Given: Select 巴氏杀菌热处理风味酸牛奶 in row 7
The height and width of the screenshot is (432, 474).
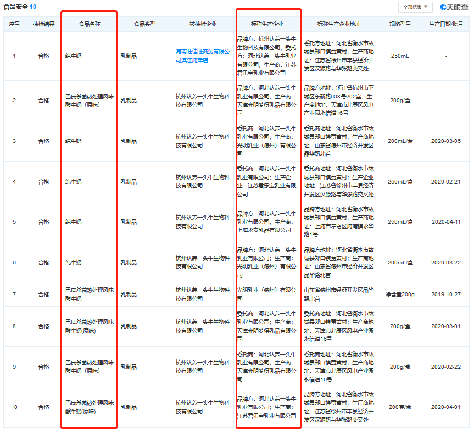Looking at the screenshot, I should tap(90, 295).
